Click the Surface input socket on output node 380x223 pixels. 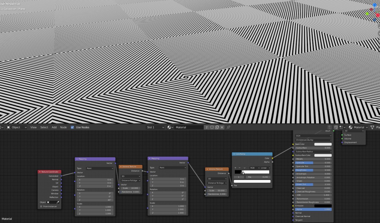[342, 135]
